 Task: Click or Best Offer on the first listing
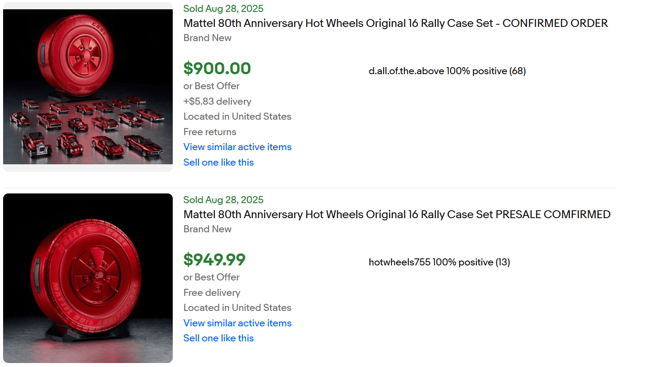click(211, 86)
